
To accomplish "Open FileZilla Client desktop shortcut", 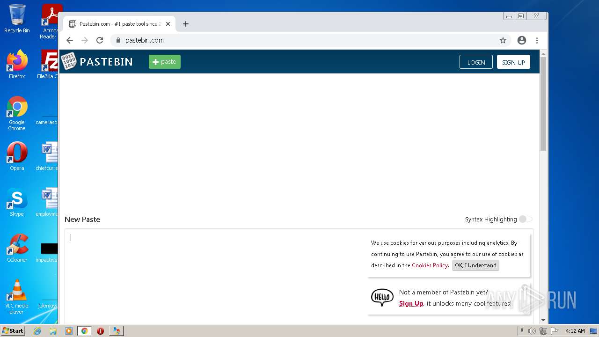I will (49, 65).
